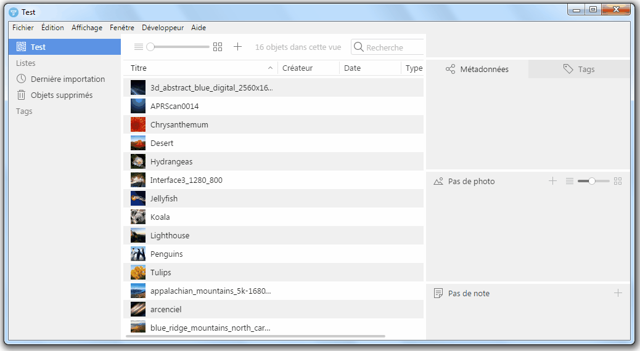640x351 pixels.
Task: Select Test project in sidebar
Action: tap(65, 47)
